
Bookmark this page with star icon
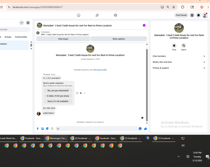point(174,7)
